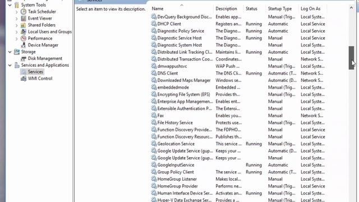Click gear icon of Downloaded Maps Manager

(154, 80)
